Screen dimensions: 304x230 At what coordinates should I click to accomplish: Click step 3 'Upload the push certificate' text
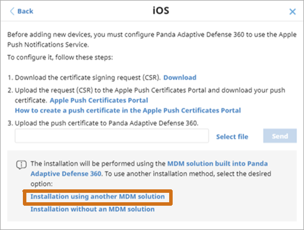pyautogui.click(x=106, y=123)
